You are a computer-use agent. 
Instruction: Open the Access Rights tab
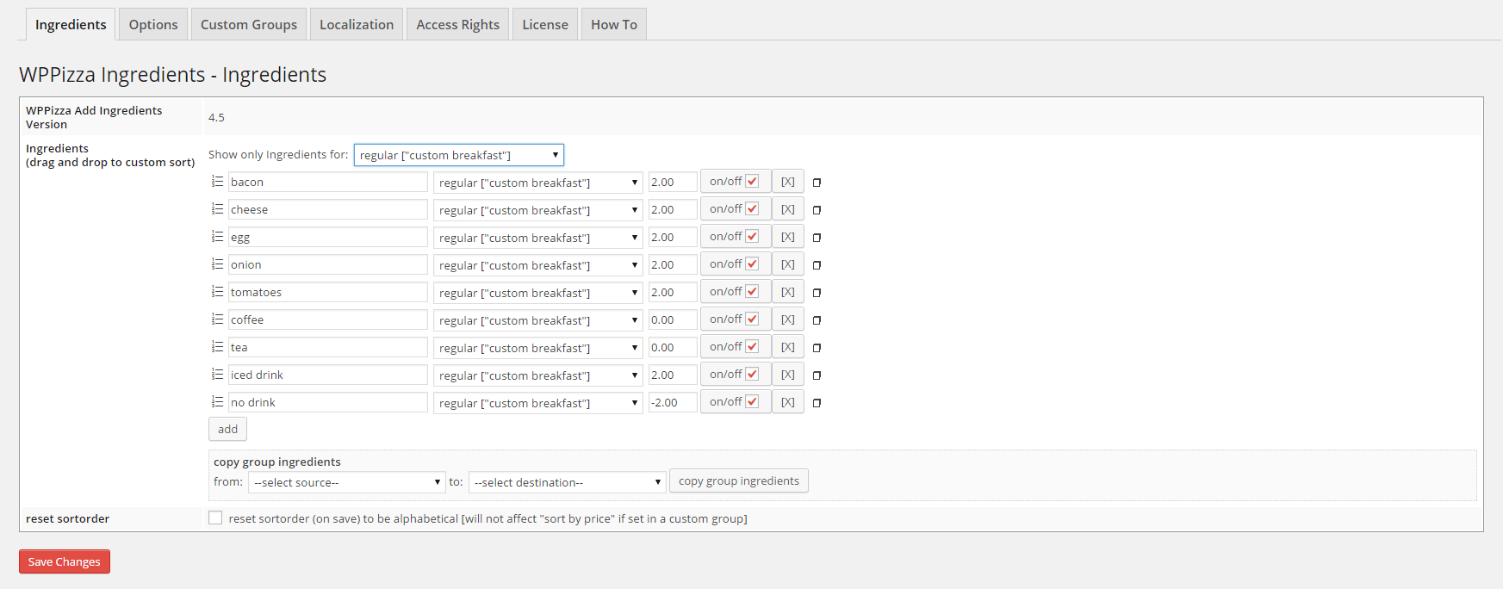click(x=458, y=24)
